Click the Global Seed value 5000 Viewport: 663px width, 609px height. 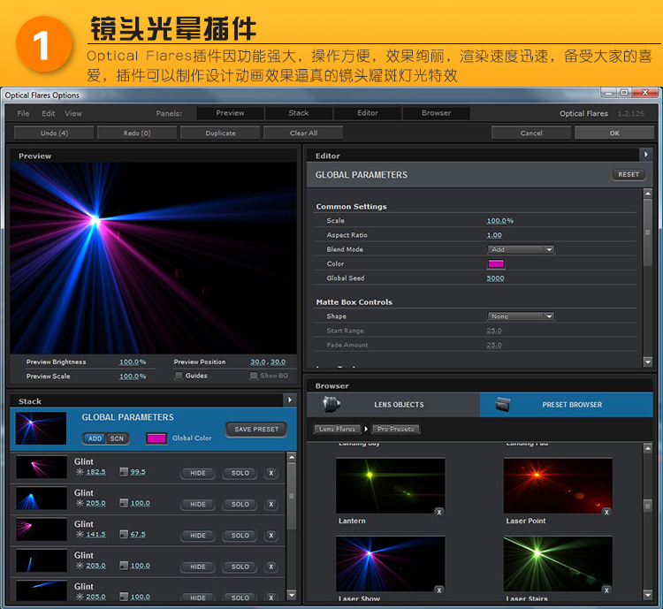coord(495,278)
